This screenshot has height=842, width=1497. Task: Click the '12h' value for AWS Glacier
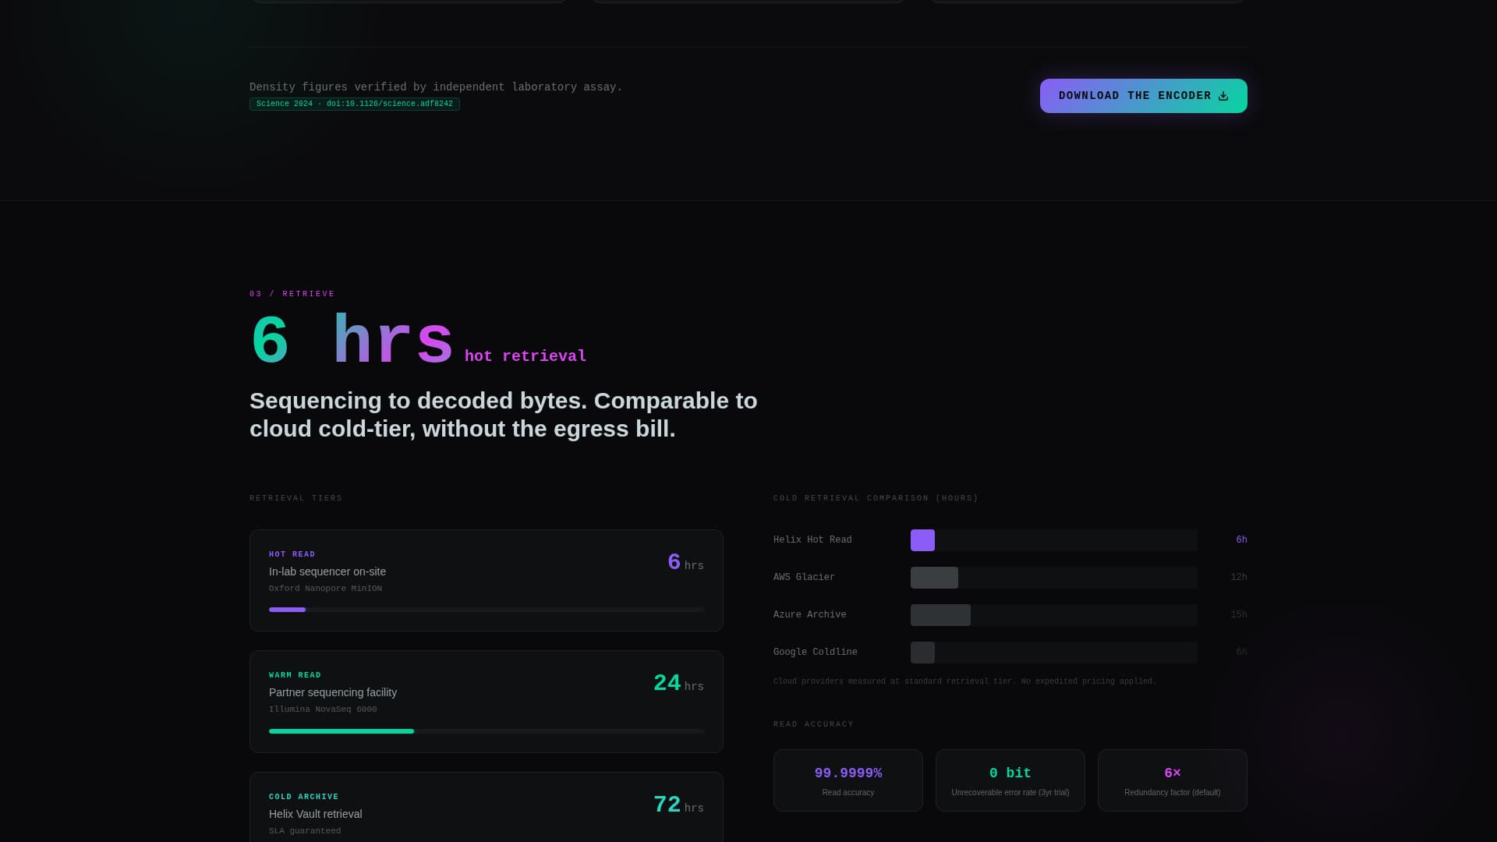pyautogui.click(x=1239, y=577)
